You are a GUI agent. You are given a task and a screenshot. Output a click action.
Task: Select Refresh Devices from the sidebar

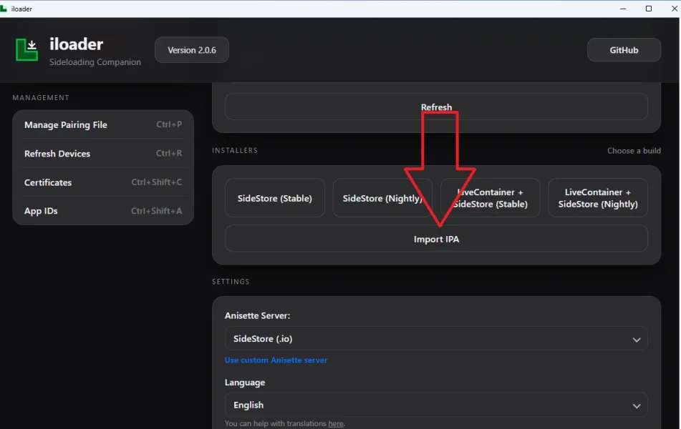click(57, 153)
